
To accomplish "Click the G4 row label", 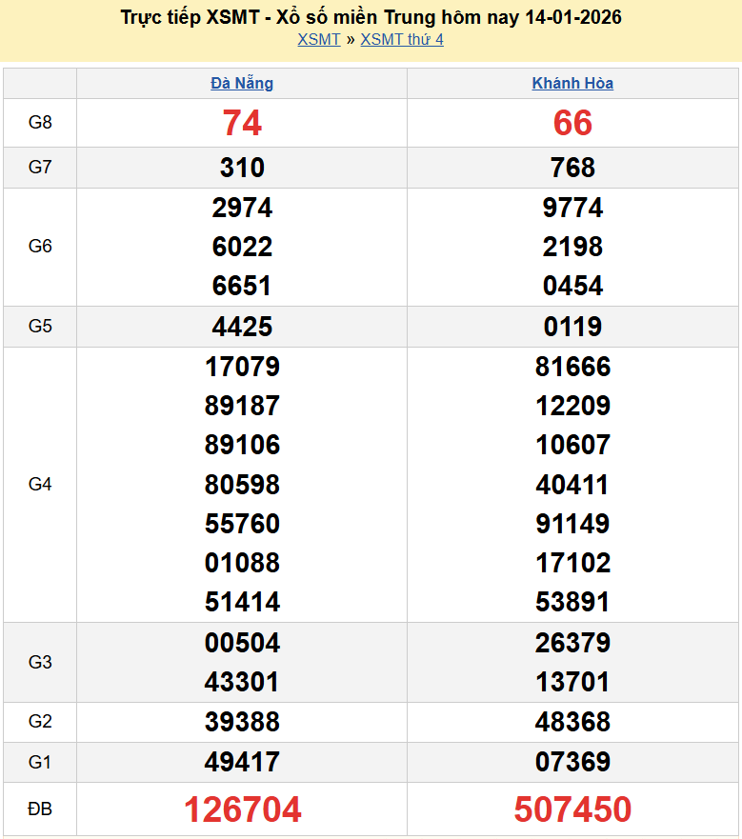I will (40, 484).
